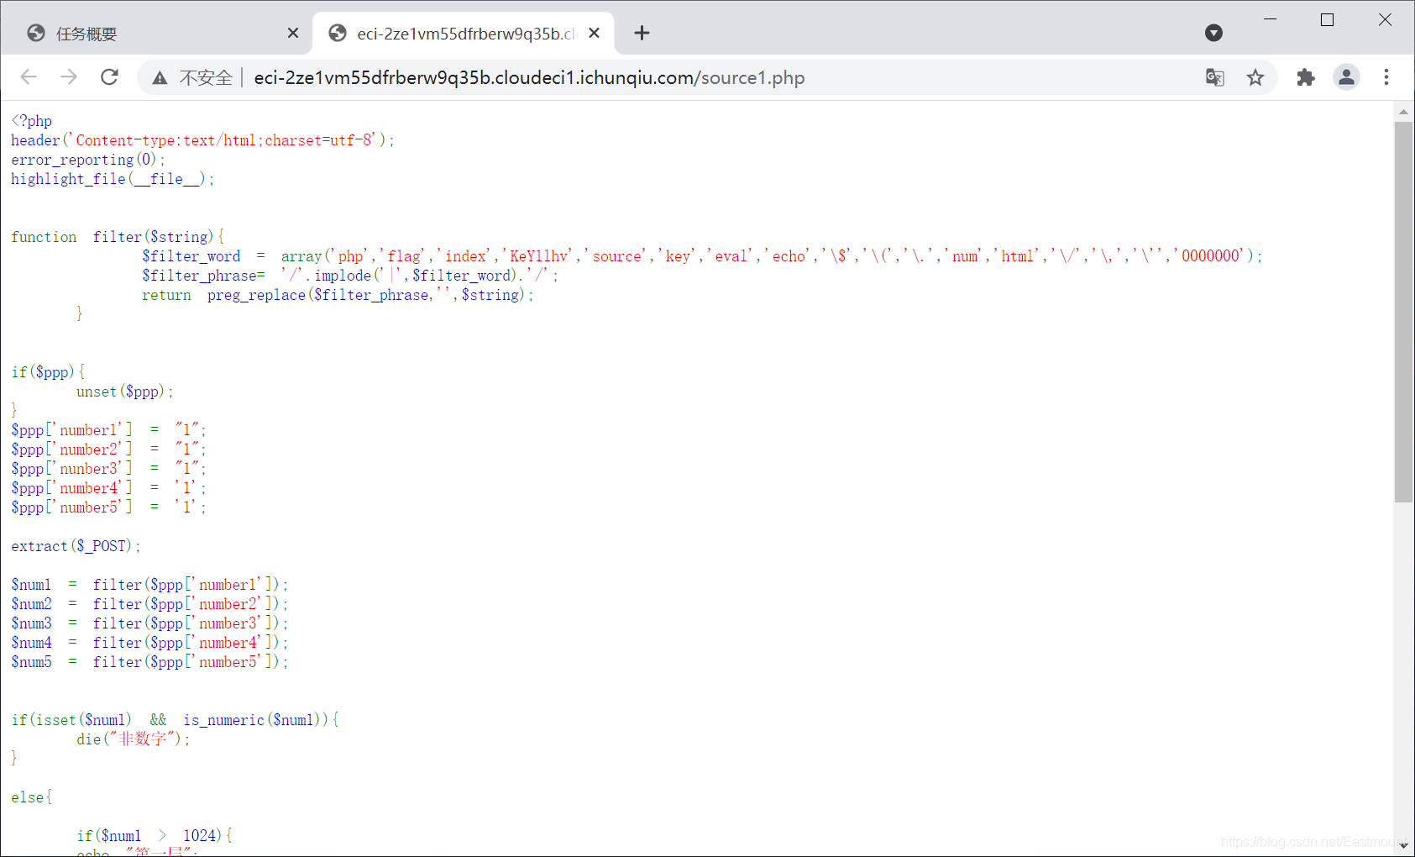The height and width of the screenshot is (857, 1415).
Task: Click the 'if($num1 > 1024){' line
Action: pos(155,836)
